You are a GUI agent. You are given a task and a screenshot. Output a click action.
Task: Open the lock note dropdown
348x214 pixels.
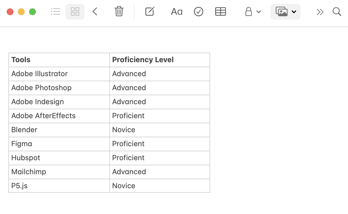point(253,12)
